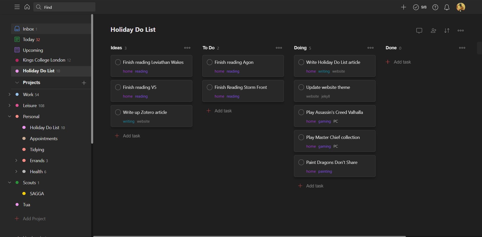Open Tidying project
The image size is (482, 237).
click(x=37, y=150)
